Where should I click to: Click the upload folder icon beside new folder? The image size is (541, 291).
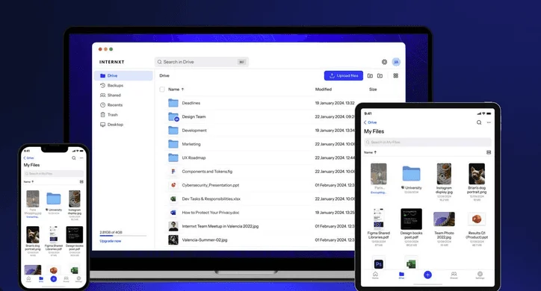380,76
